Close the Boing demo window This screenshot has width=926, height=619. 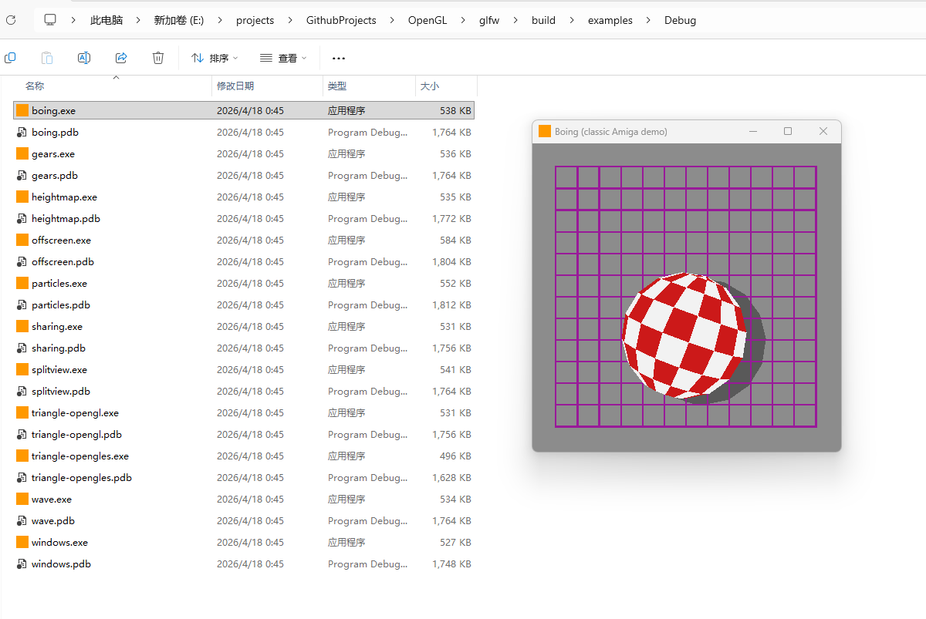coord(823,131)
